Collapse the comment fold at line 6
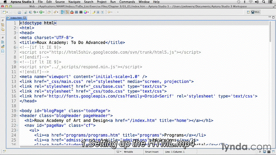The width and height of the screenshot is (276, 155). (17, 47)
